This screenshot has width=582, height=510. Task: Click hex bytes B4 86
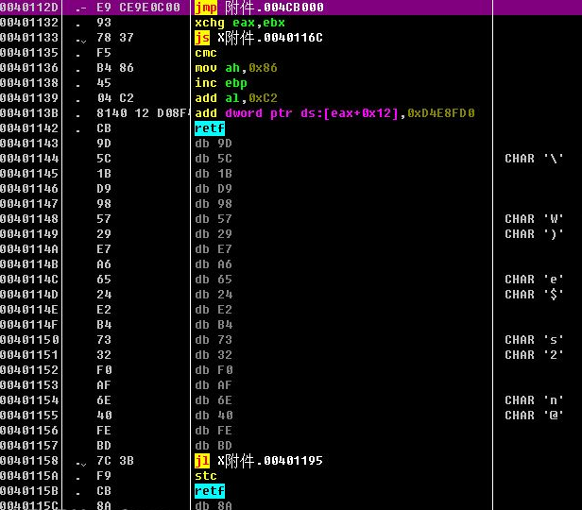115,68
